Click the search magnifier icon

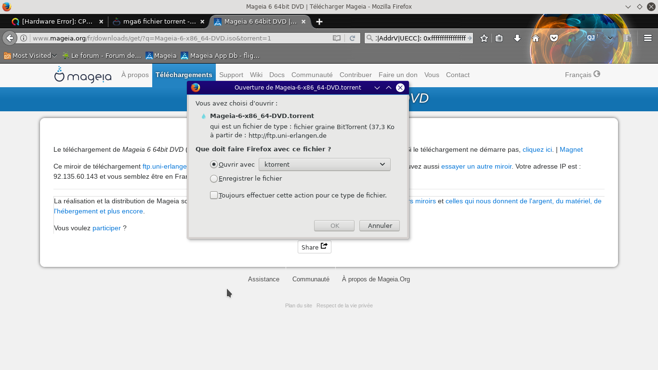(369, 38)
